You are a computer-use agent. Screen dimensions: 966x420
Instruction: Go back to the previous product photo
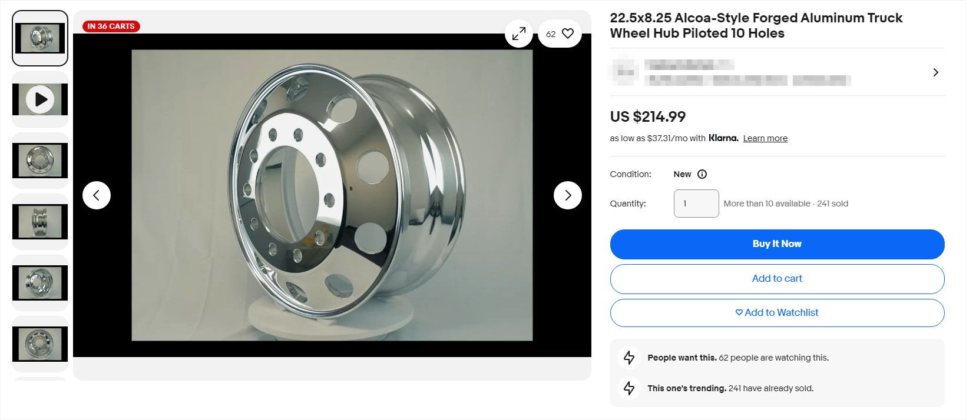pos(97,195)
